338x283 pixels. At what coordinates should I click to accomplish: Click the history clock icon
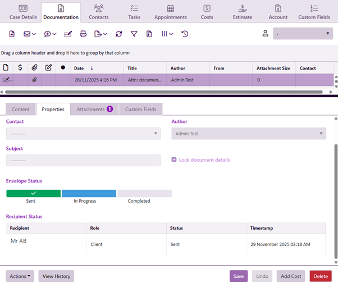[x=185, y=34]
